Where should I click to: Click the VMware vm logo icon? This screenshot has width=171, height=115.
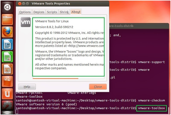tap(26, 22)
